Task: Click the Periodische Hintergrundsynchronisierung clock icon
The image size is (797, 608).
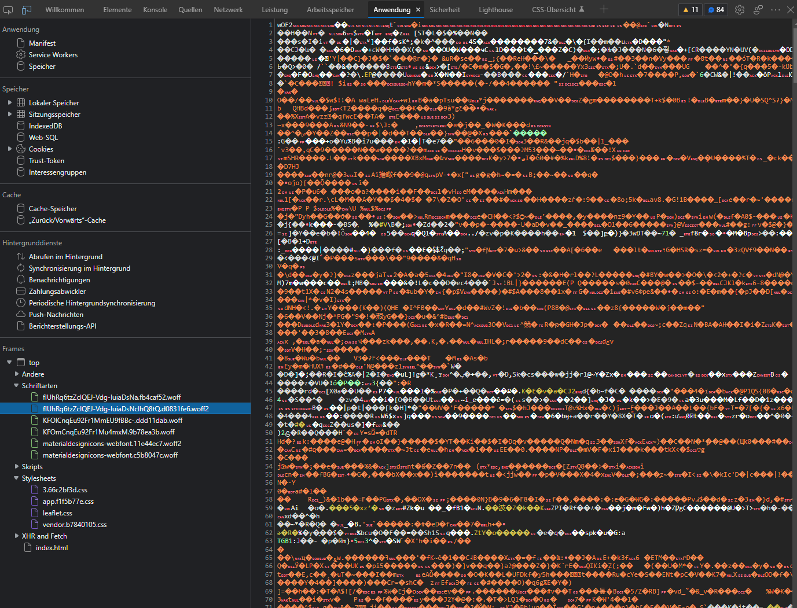Action: (x=21, y=303)
